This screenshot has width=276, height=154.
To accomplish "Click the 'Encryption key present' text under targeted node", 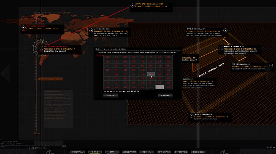I will coord(55,51).
